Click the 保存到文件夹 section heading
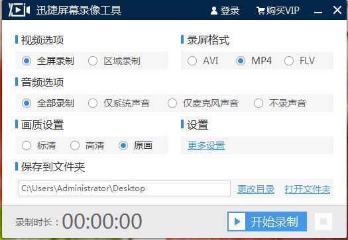The height and width of the screenshot is (240, 348). 53,167
